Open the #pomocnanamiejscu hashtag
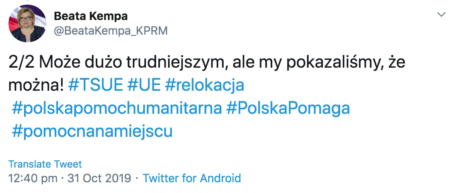The height and width of the screenshot is (193, 455). coord(92,131)
